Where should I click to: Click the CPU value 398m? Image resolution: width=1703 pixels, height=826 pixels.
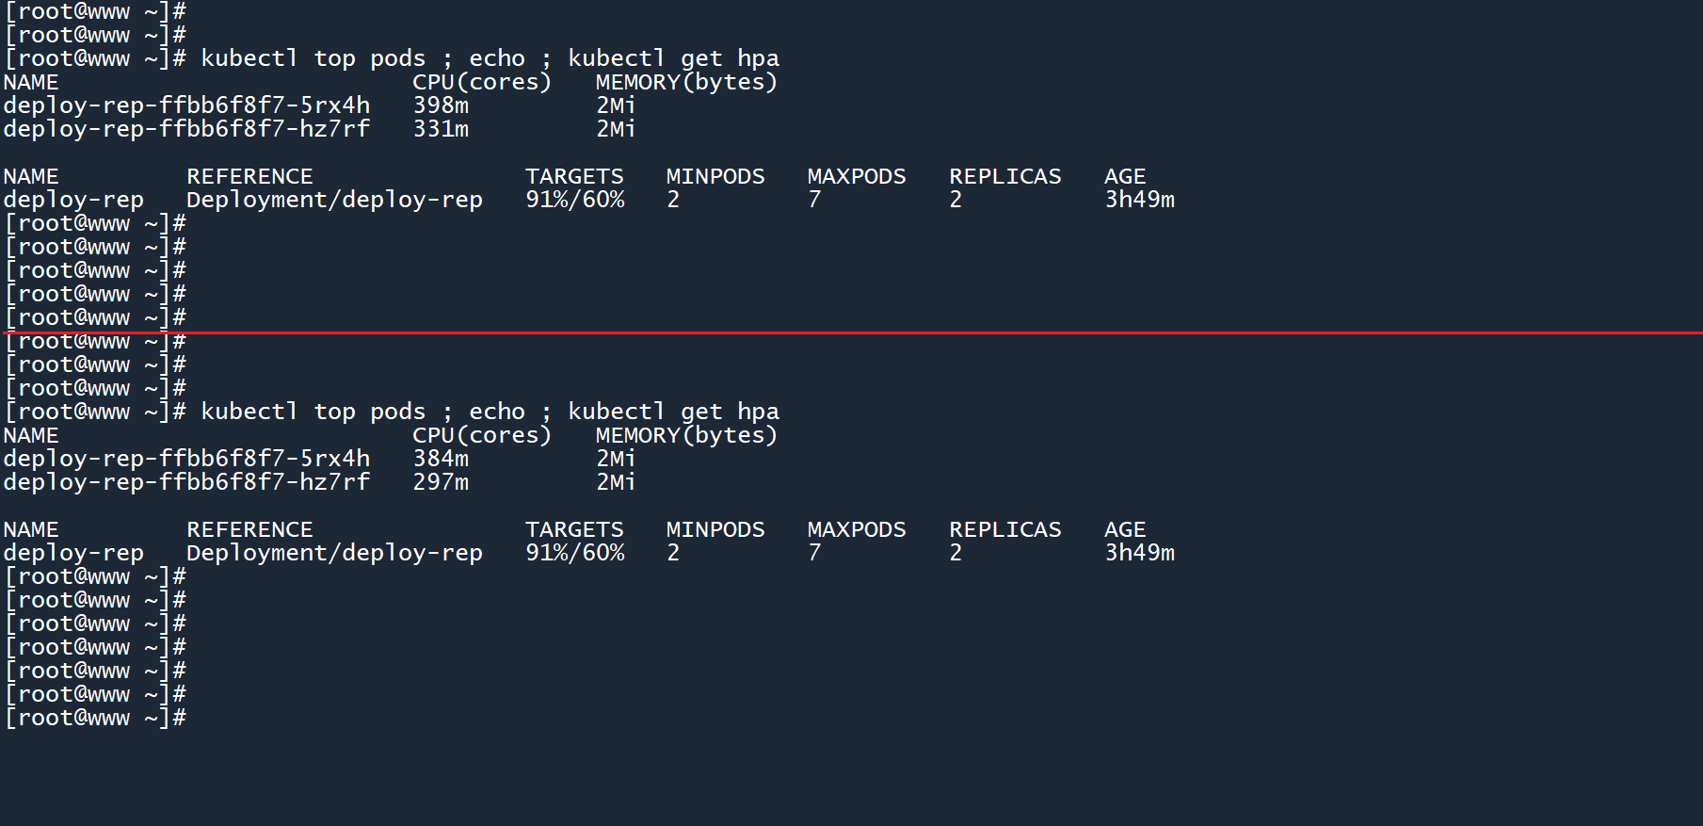point(441,105)
